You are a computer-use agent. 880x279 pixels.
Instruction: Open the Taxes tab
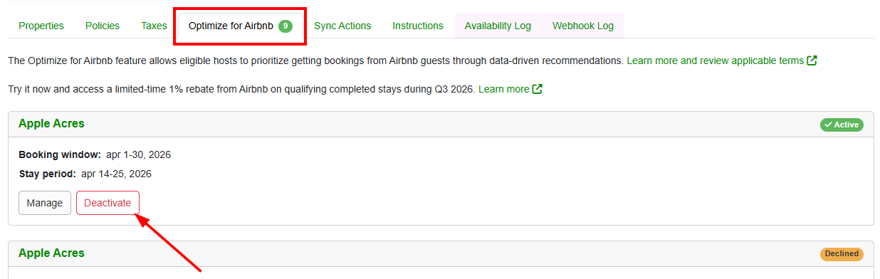(x=154, y=26)
